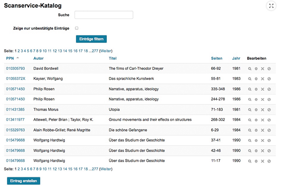Viewport: 283px width, 188px height.
Task: Click gear icon for pages 335-348 Philip Rosen entry
Action: [256, 89]
